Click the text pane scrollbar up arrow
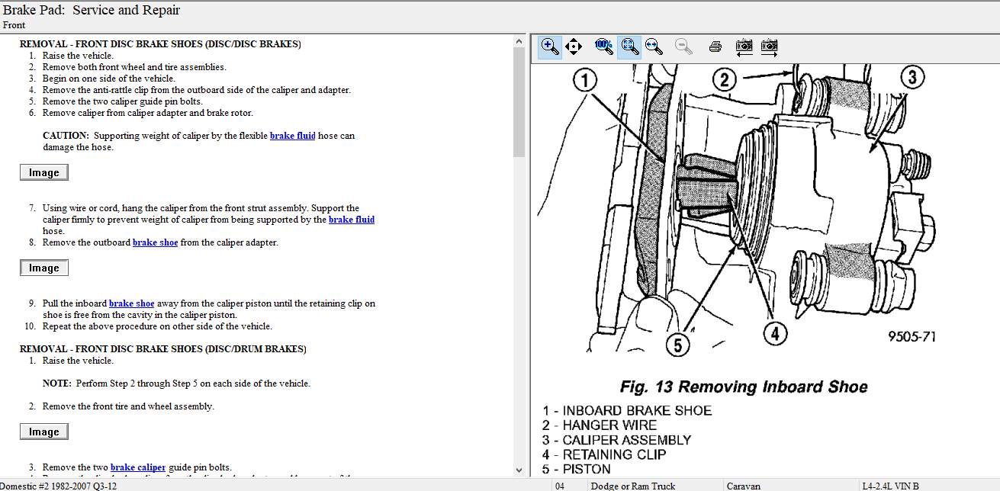Viewport: 1000px width, 491px height. pyautogui.click(x=519, y=40)
